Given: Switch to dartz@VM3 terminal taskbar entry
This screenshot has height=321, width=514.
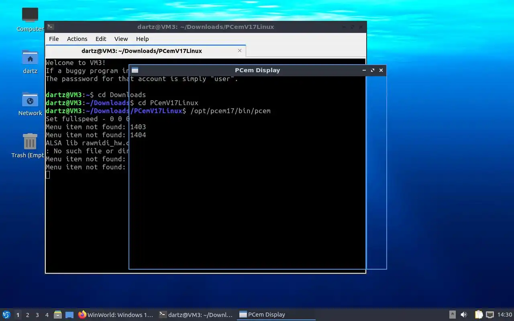Looking at the screenshot, I should pyautogui.click(x=196, y=315).
